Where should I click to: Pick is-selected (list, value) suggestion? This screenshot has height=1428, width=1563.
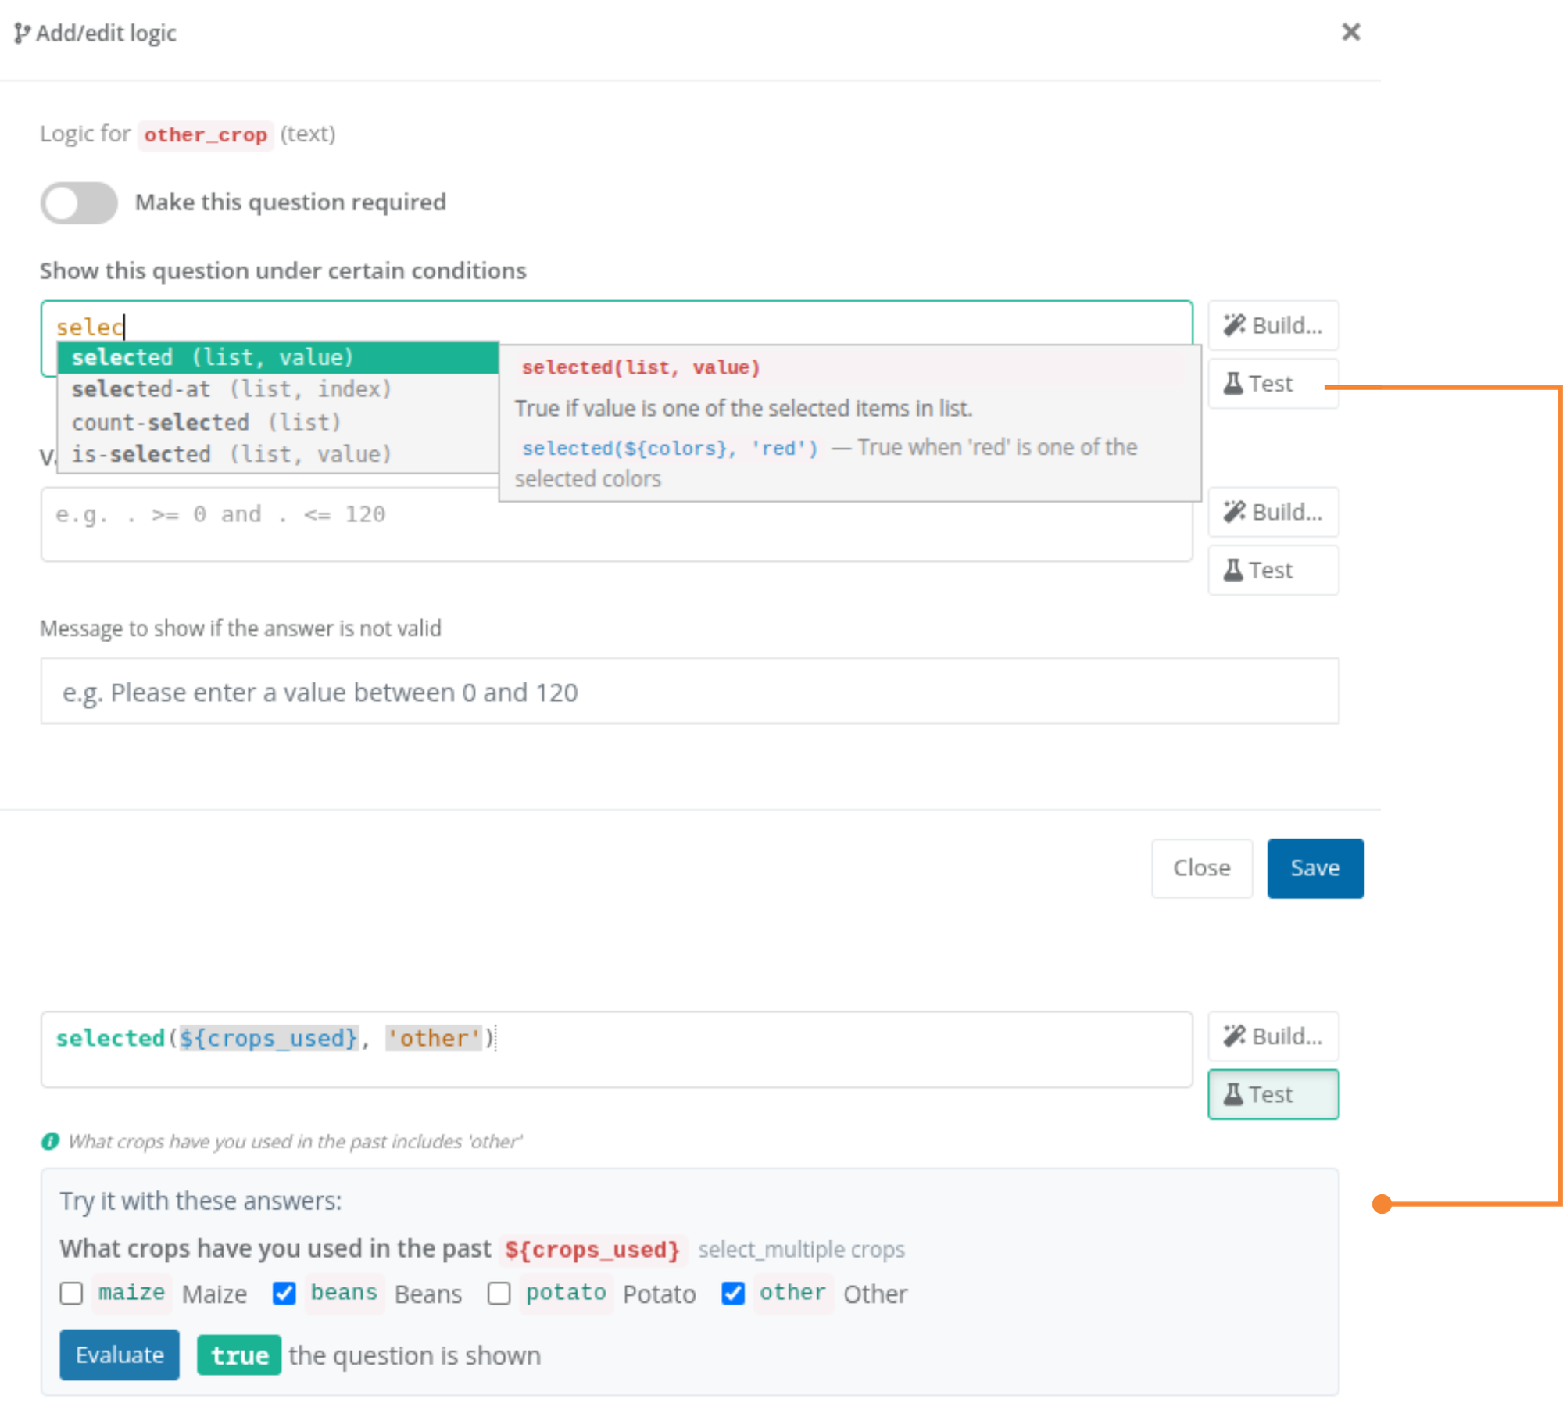click(278, 454)
